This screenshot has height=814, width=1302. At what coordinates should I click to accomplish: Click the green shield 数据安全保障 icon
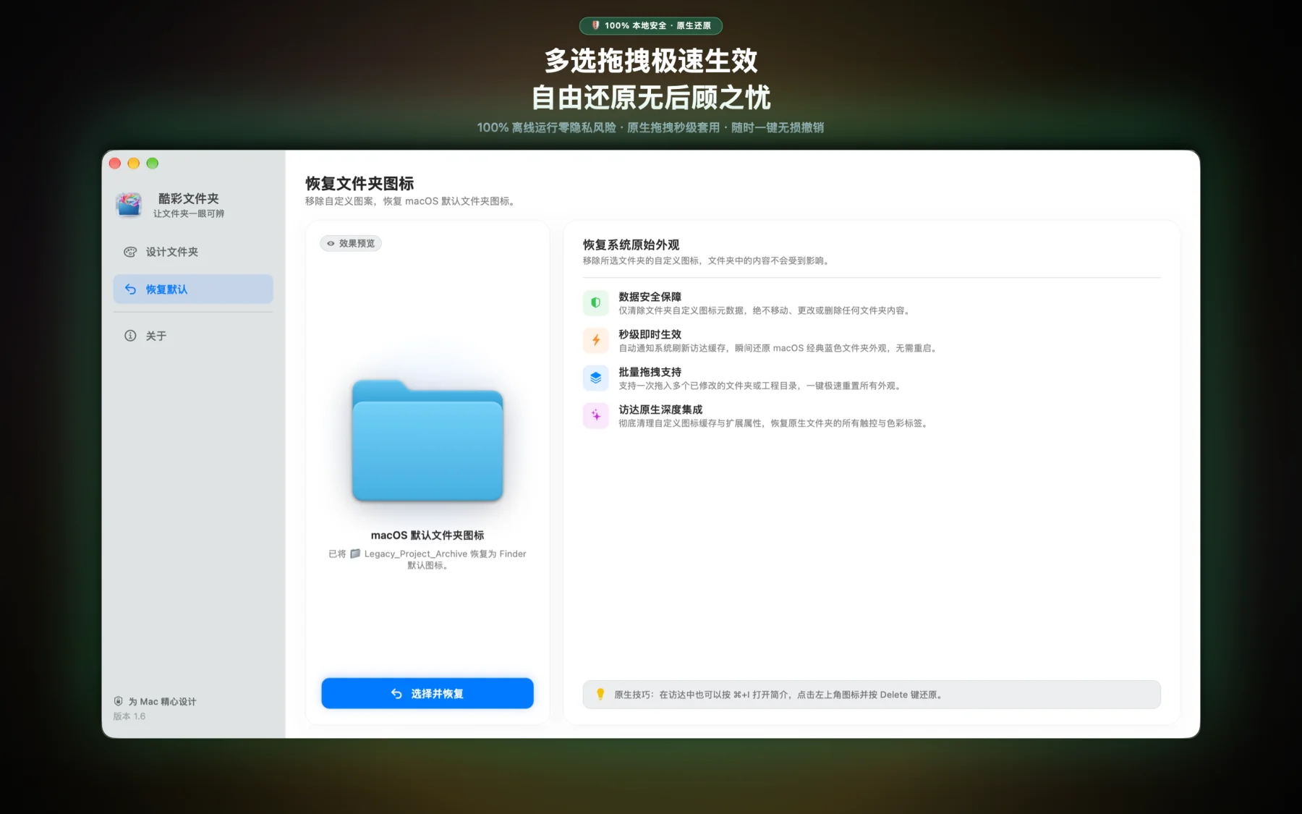tap(596, 302)
